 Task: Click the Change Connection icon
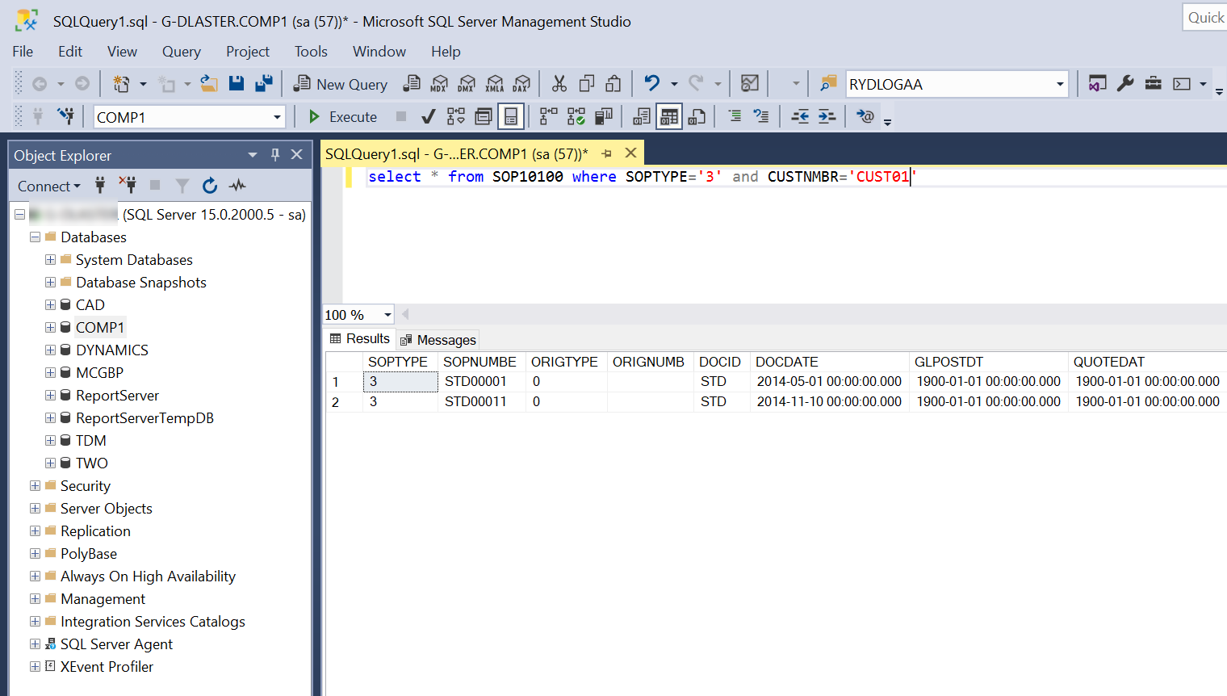point(65,117)
